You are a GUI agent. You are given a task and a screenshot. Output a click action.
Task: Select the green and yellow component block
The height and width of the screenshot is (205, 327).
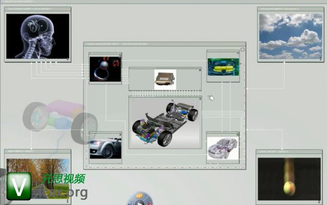[223, 67]
